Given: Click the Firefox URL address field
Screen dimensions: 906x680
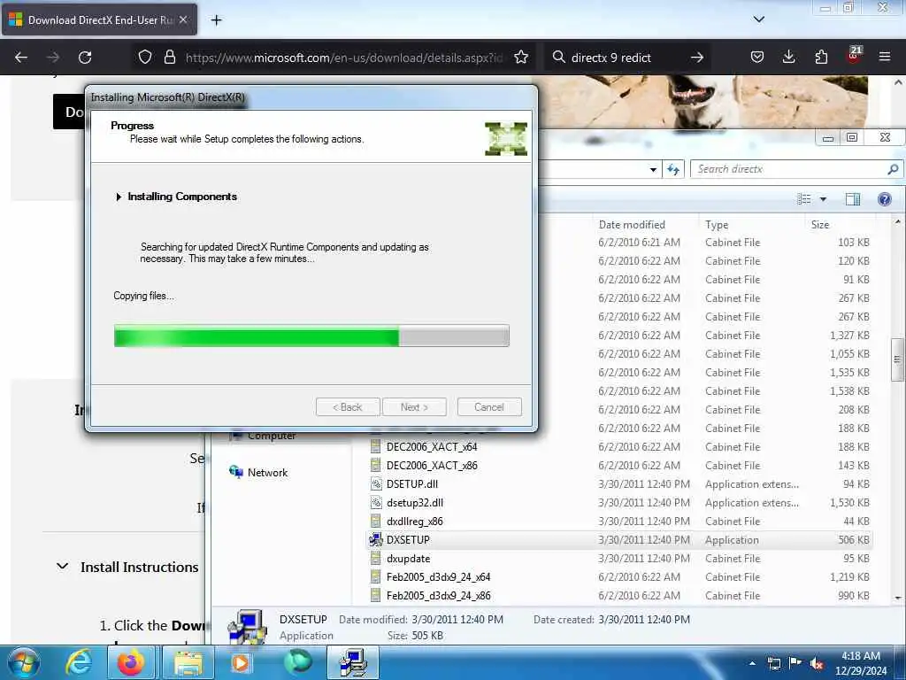Looking at the screenshot, I should click(x=344, y=58).
